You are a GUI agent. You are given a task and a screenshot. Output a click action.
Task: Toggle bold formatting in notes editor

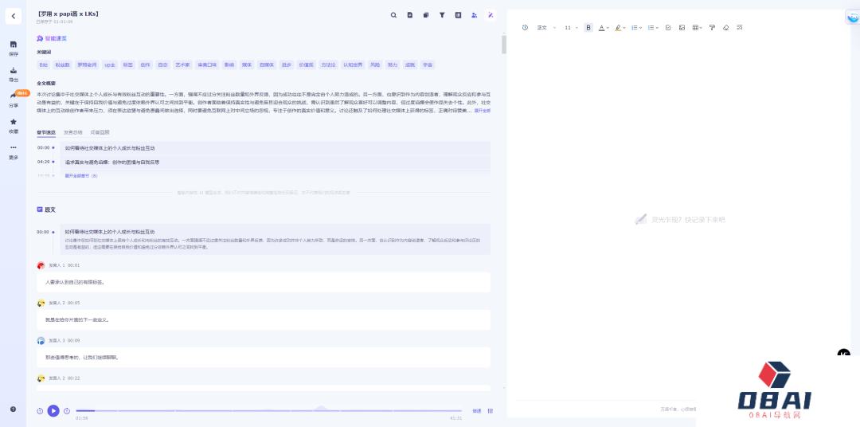[588, 28]
